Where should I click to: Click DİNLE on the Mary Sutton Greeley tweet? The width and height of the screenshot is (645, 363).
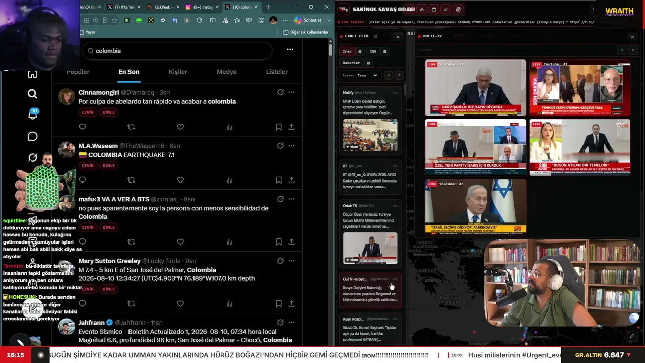(109, 289)
